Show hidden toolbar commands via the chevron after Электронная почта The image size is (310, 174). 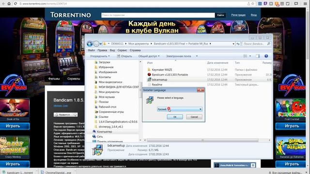197,56
